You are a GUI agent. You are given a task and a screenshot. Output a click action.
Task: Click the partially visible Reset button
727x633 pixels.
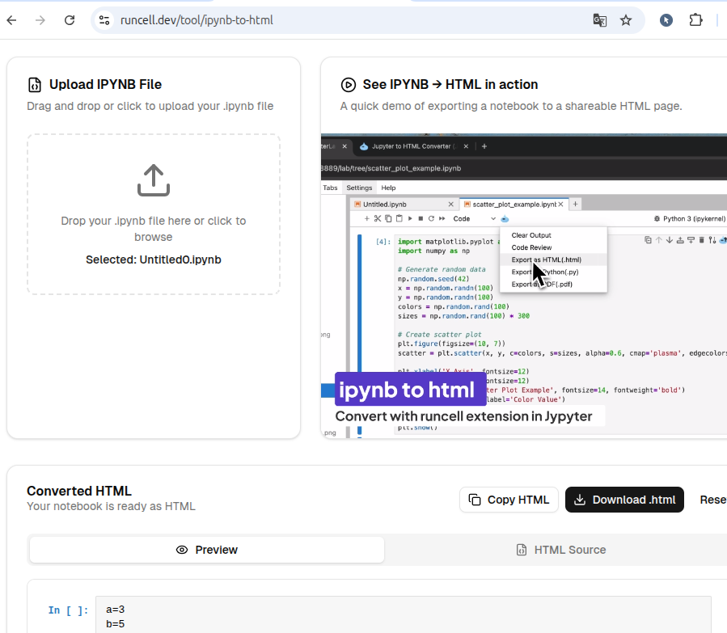[712, 500]
